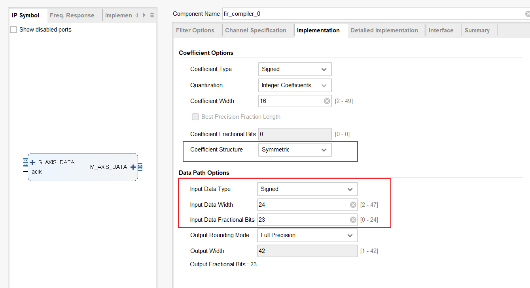Open the Coefficient Type dropdown
Image resolution: width=530 pixels, height=288 pixels.
tap(295, 69)
